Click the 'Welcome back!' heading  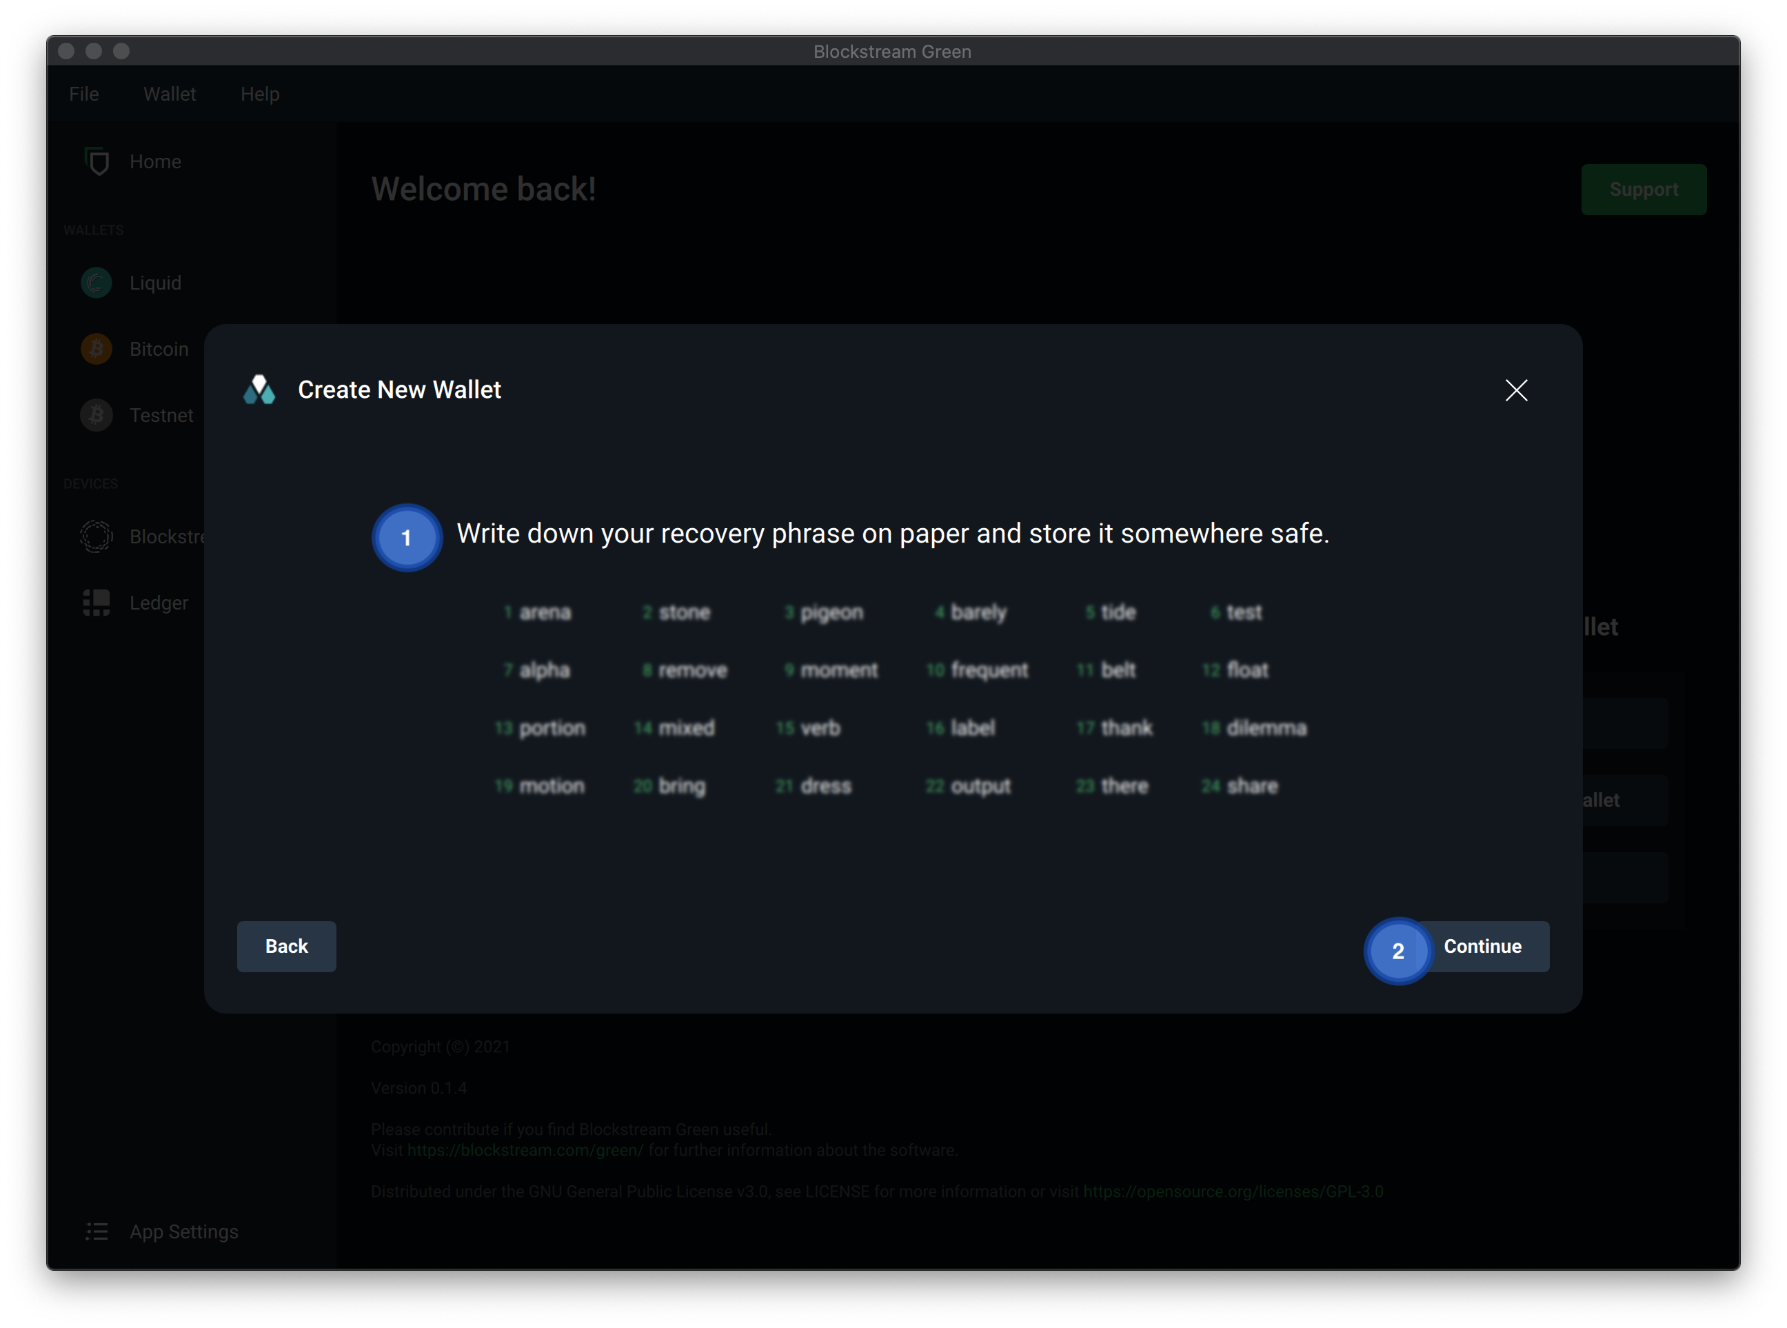483,190
